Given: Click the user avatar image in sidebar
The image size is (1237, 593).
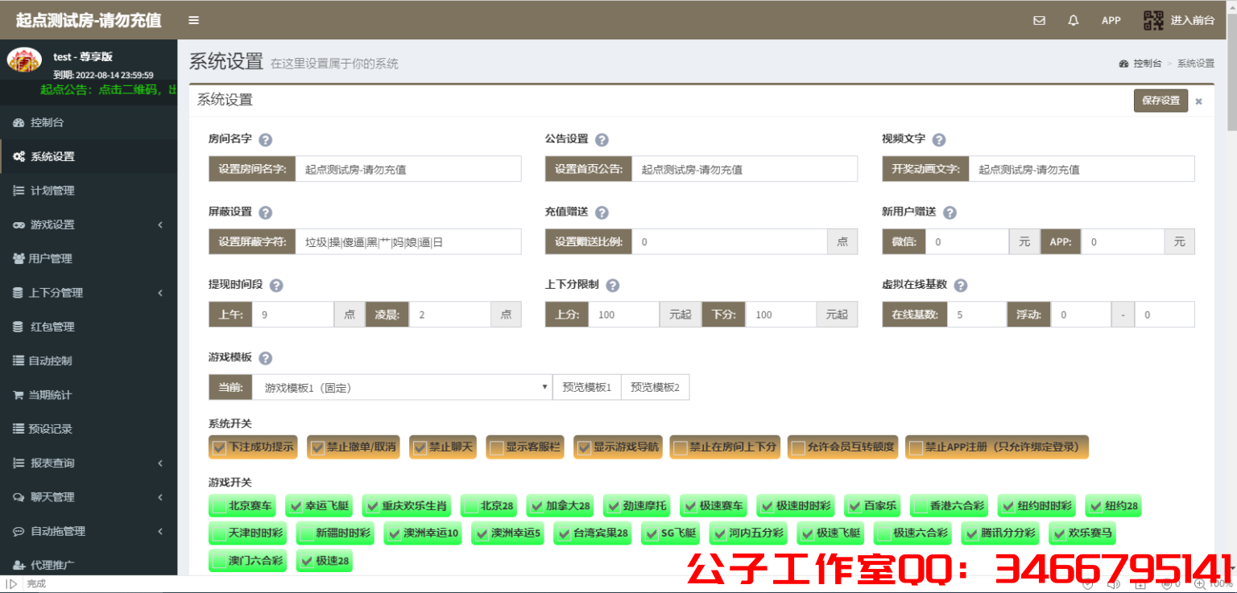Looking at the screenshot, I should (x=24, y=60).
